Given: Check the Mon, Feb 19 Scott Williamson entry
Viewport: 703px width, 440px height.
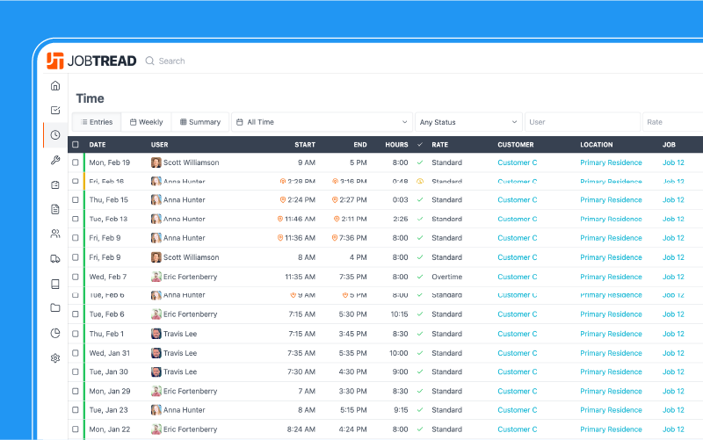Looking at the screenshot, I should click(76, 162).
